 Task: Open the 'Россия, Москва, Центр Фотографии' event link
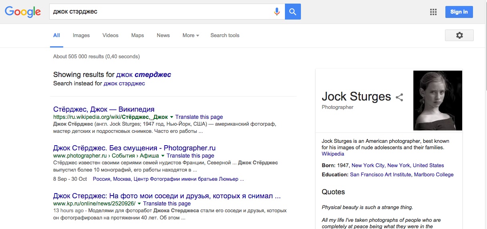click(168, 179)
